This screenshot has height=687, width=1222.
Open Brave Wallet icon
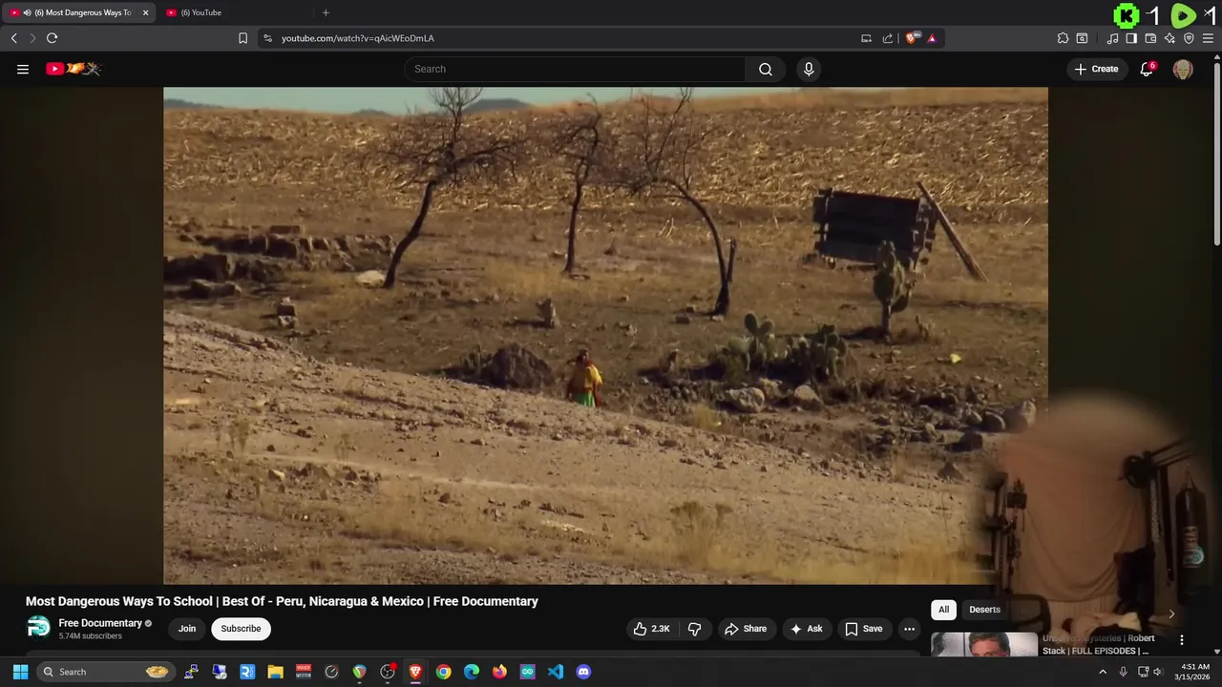1150,38
